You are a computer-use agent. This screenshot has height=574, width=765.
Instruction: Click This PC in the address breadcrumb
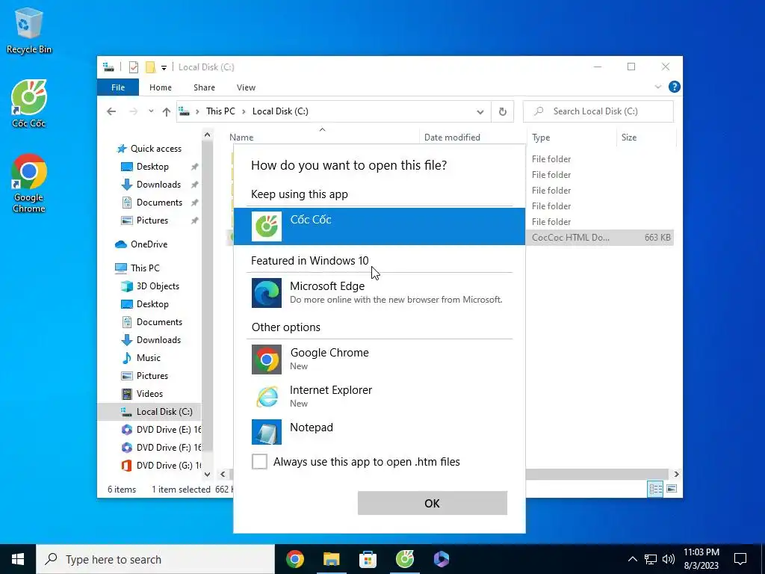point(220,111)
